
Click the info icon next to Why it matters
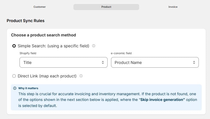[x=15, y=88]
